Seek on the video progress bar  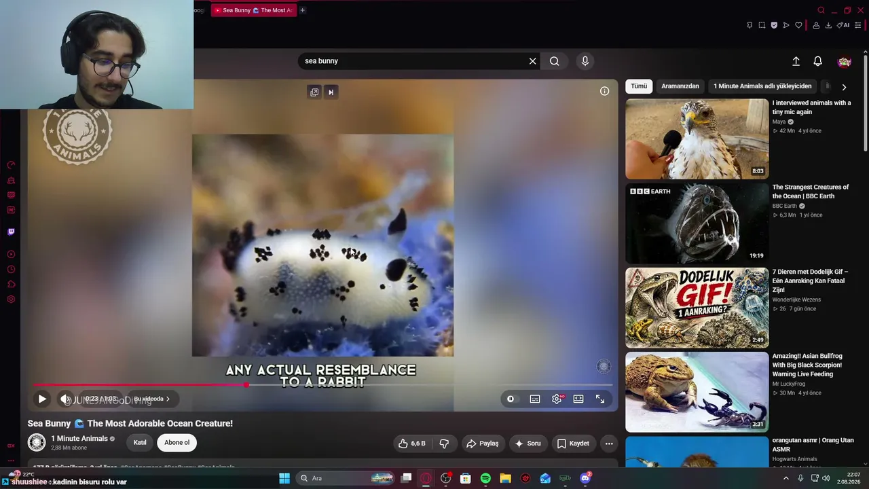pyautogui.click(x=322, y=385)
